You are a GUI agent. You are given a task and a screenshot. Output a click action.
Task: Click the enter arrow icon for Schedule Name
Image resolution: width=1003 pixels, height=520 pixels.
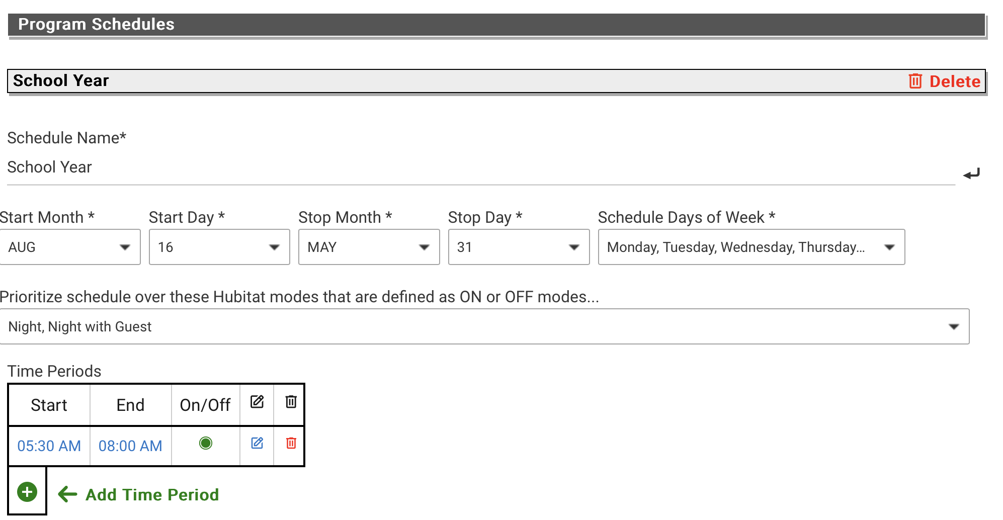pos(971,174)
